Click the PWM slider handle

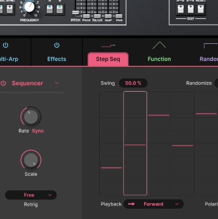(86, 16)
